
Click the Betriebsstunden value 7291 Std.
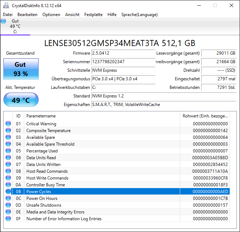click(x=219, y=87)
